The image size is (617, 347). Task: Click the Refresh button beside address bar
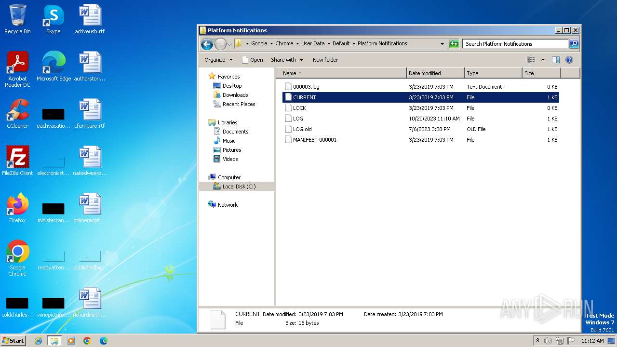coord(454,44)
